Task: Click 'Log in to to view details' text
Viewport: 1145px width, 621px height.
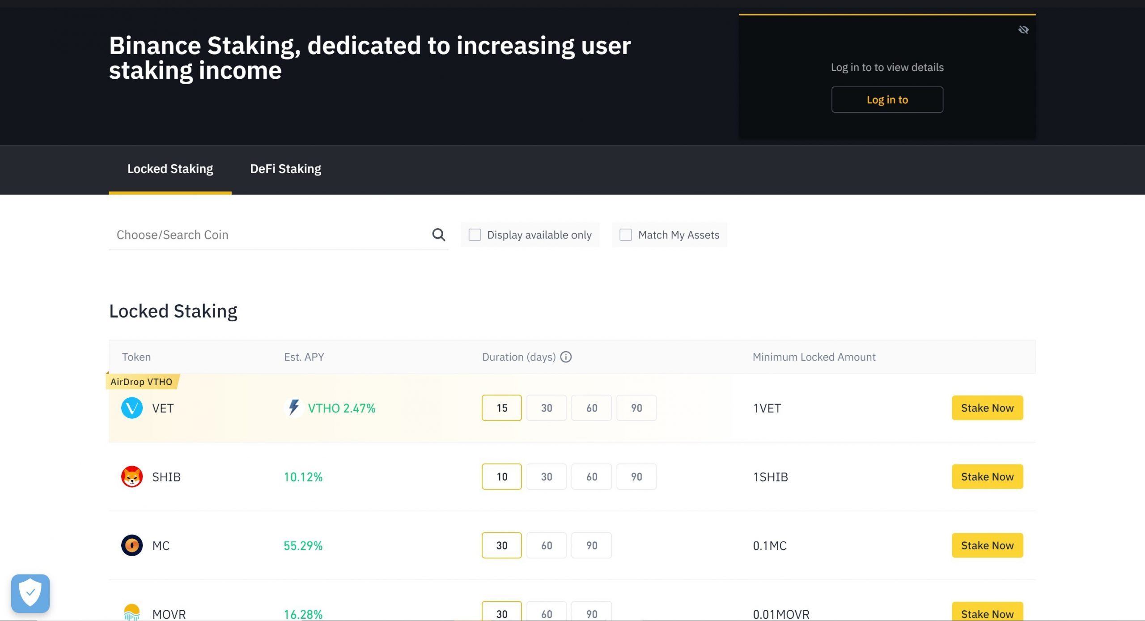Action: click(887, 68)
